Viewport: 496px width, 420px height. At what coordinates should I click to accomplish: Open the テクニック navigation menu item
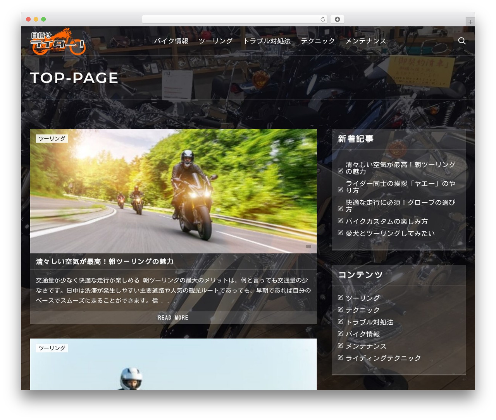318,41
